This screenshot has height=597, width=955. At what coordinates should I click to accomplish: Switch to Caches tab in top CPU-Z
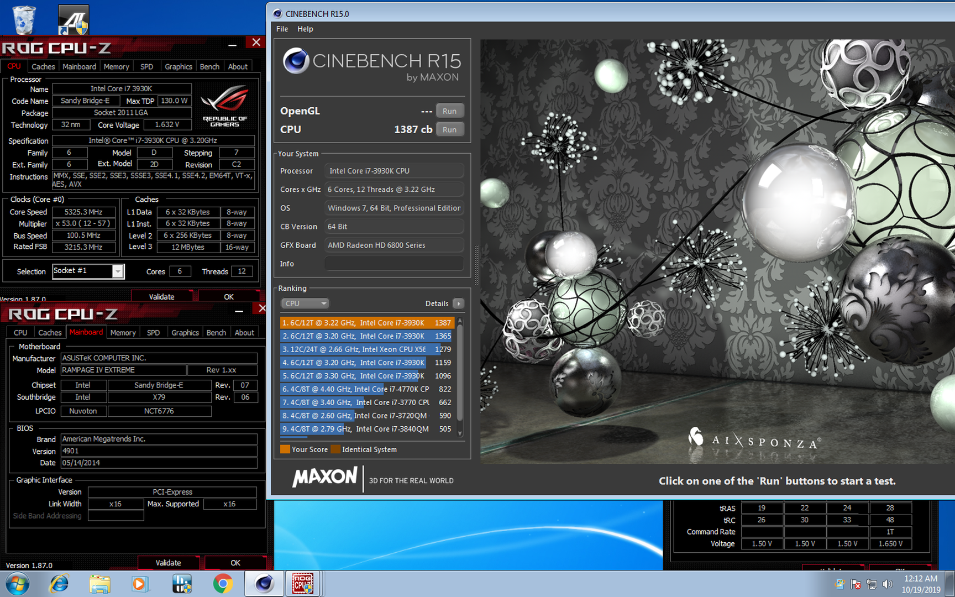[x=43, y=66]
